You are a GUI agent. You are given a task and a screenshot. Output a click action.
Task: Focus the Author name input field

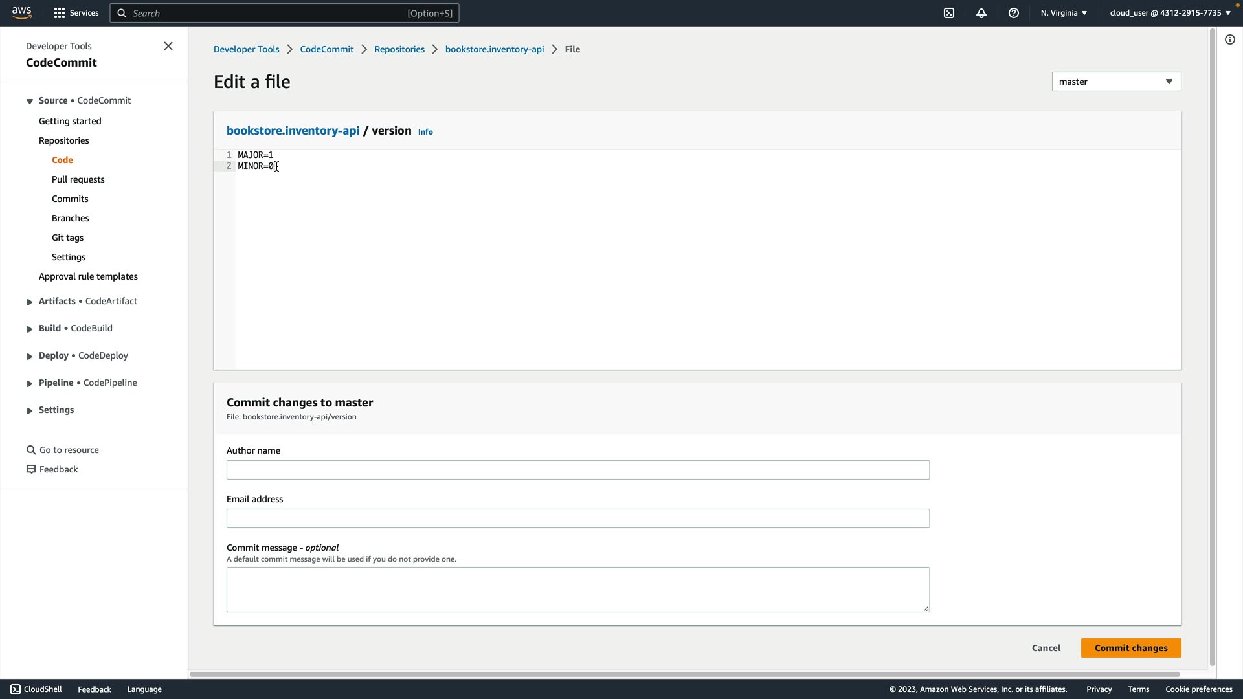[577, 470]
